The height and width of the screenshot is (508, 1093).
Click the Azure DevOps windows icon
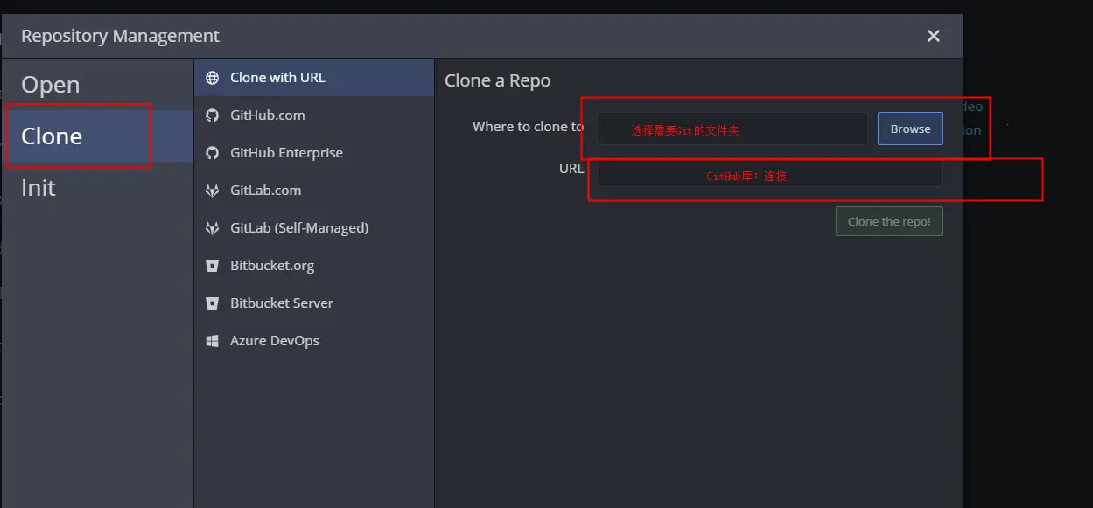pyautogui.click(x=212, y=341)
